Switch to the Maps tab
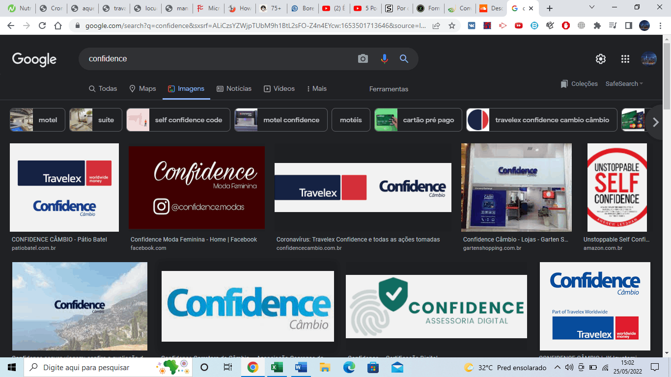Image resolution: width=671 pixels, height=377 pixels. coord(142,89)
